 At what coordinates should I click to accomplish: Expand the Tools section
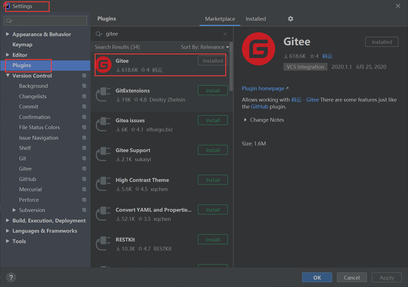8,241
